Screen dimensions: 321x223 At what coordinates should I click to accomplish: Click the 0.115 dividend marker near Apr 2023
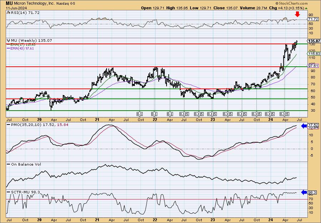pos(228,114)
